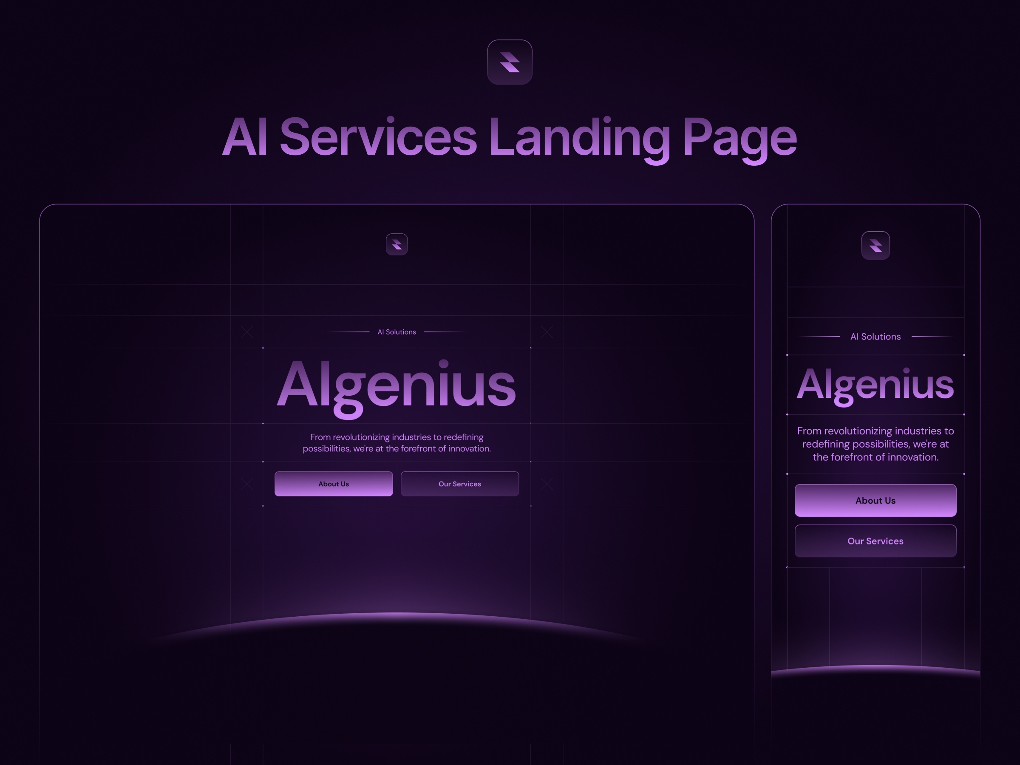The width and height of the screenshot is (1020, 765).
Task: Click the About Us button in mobile view
Action: (874, 500)
